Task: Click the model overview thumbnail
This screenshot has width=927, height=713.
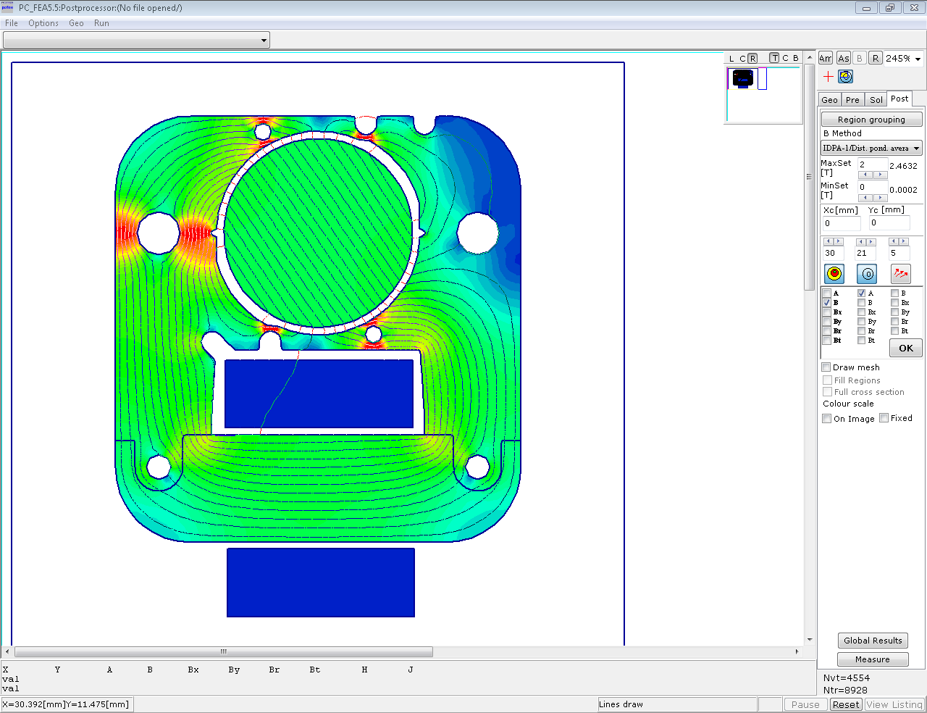Action: [743, 78]
